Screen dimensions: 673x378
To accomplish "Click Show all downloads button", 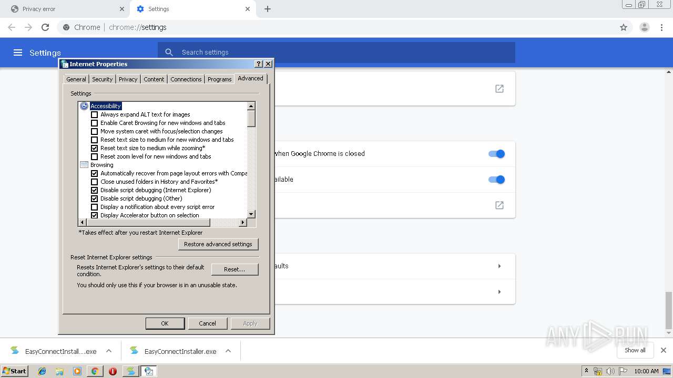I will [635, 350].
